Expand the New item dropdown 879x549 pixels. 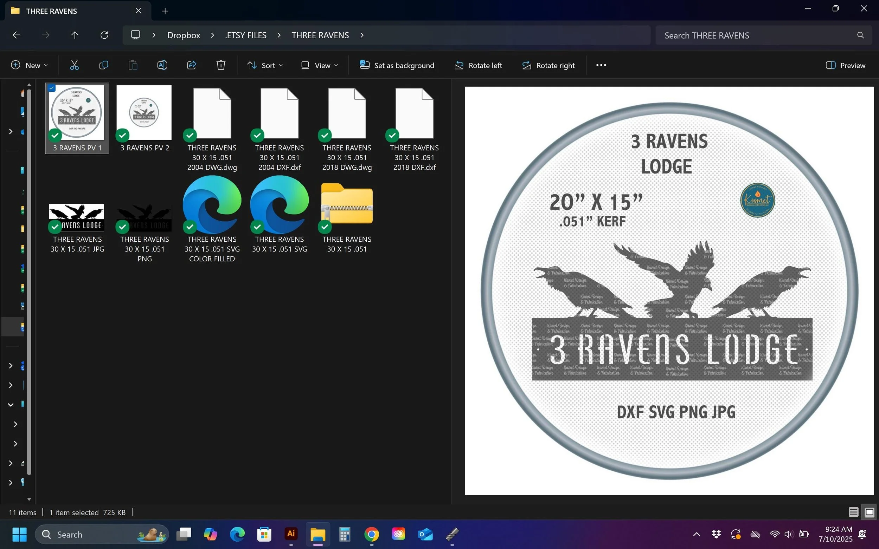pyautogui.click(x=30, y=65)
